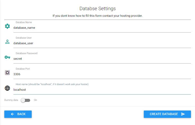The width and height of the screenshot is (195, 125).
Task: Click into the password field showing secret
Action: click(x=101, y=59)
